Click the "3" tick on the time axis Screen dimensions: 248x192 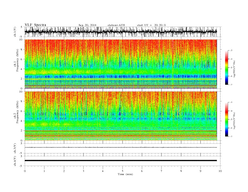pos(83,171)
